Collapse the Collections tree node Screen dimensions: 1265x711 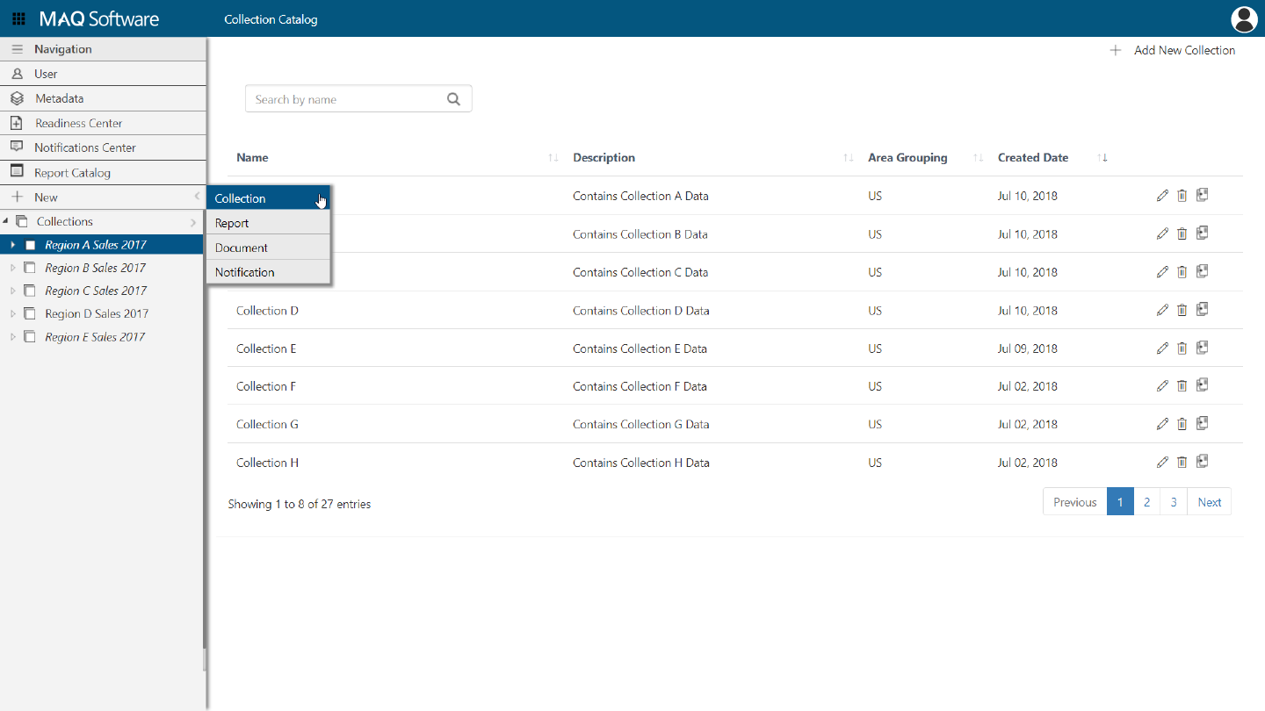6,221
